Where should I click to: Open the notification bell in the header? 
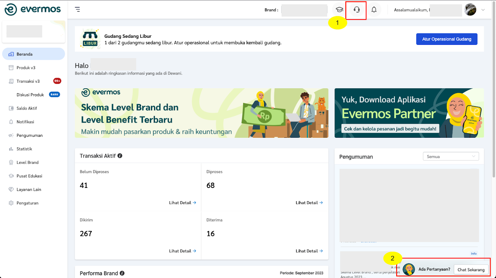click(x=374, y=10)
